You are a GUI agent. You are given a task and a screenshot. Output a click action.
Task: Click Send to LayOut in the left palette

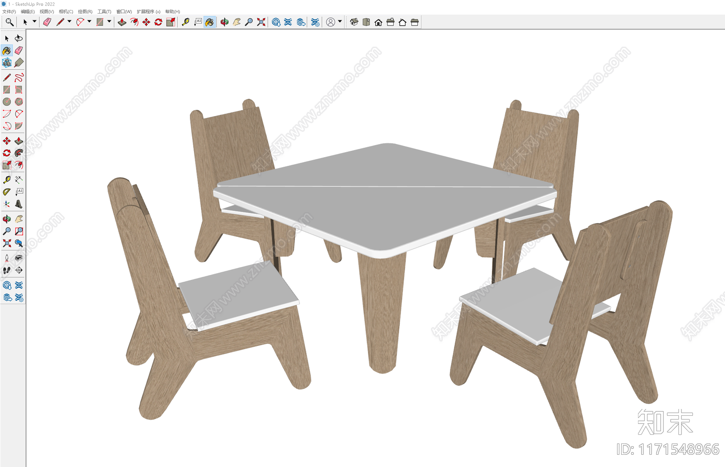(7, 298)
